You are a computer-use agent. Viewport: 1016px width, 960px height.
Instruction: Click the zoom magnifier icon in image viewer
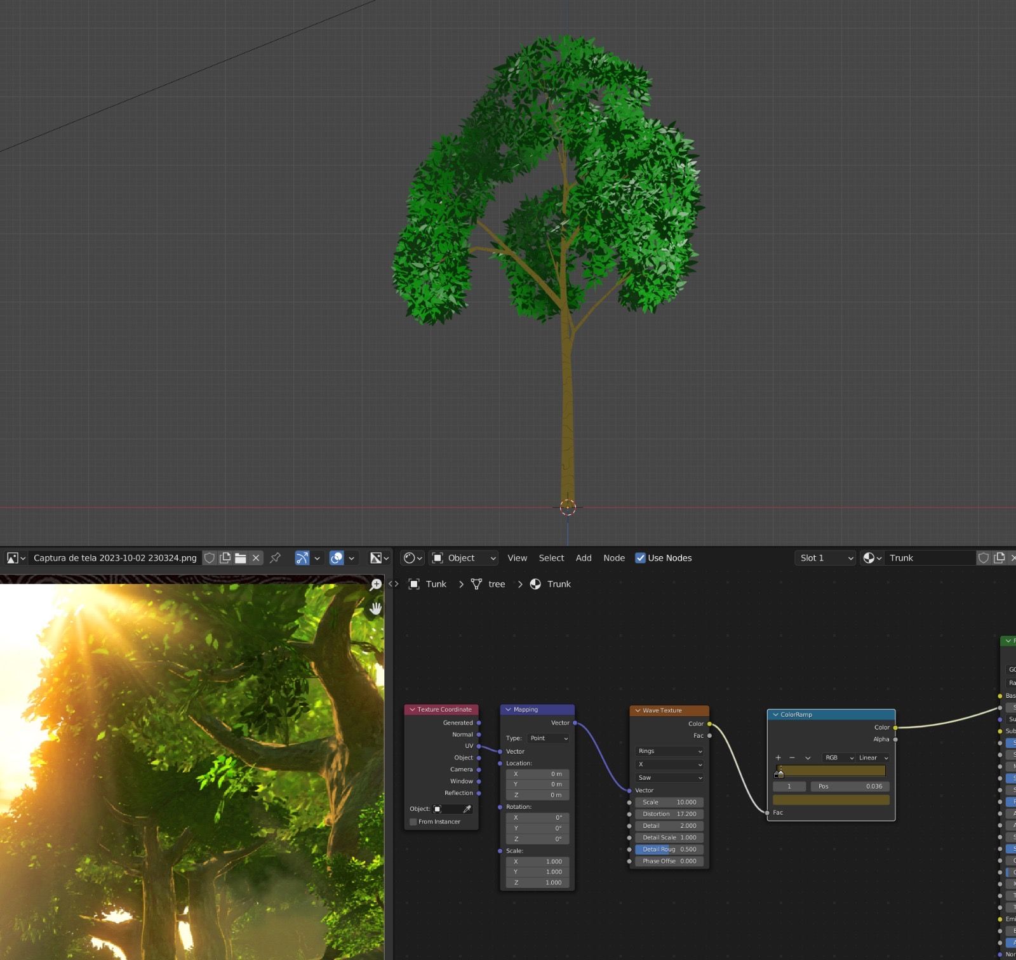[x=376, y=585]
